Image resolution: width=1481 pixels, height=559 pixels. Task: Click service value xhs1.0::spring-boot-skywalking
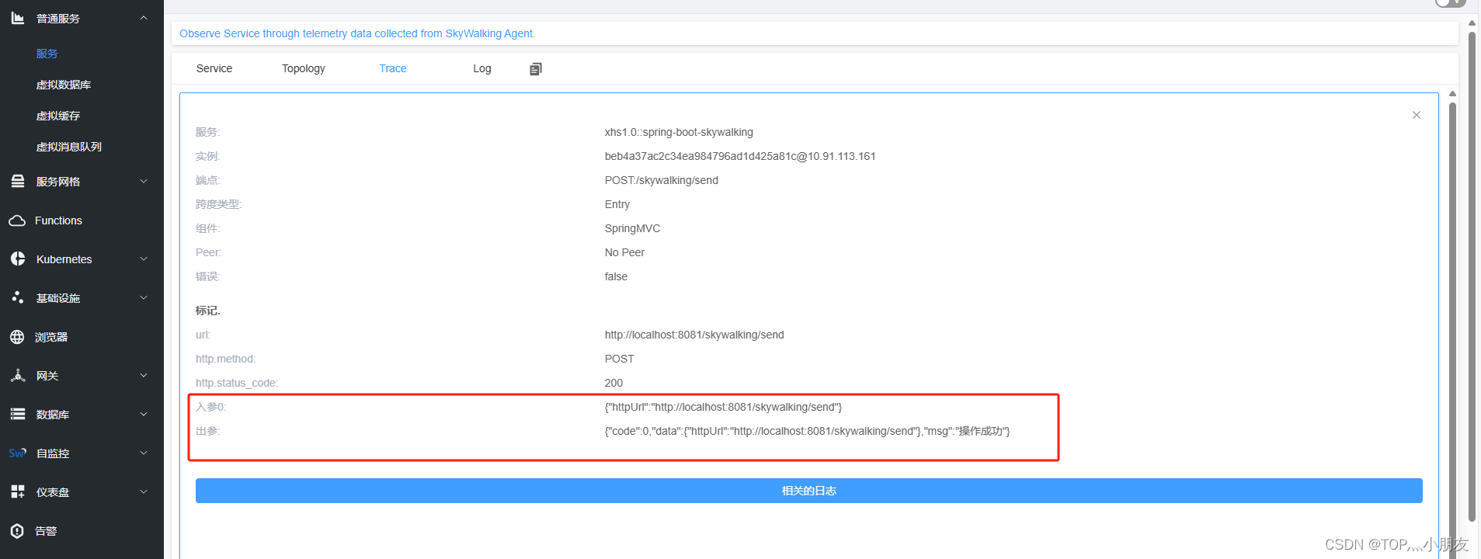[x=679, y=132]
